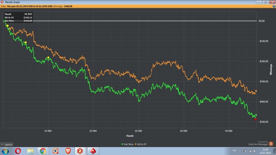Click the All-In EV -$349,16 value
The image size is (276, 155).
pos(28,18)
